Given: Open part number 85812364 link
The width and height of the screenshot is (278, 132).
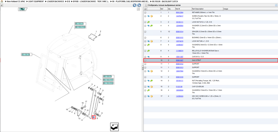Looking at the screenshot, I should pyautogui.click(x=179, y=12).
